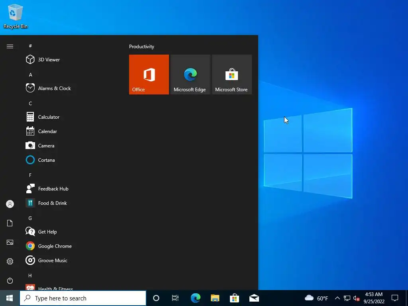Open Cortana circle on the taskbar
Viewport: 408px width, 306px height.
[x=156, y=298]
